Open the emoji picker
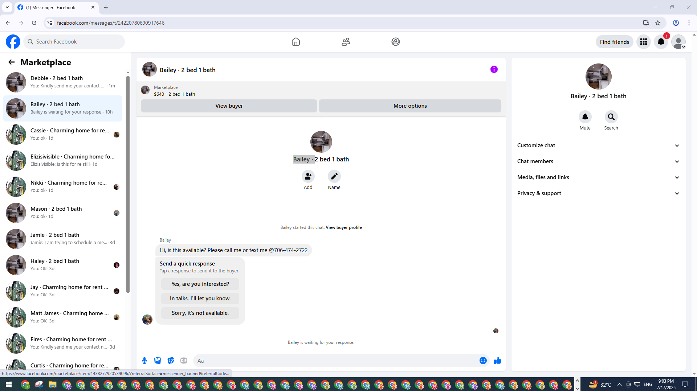This screenshot has height=391, width=697. (x=483, y=361)
